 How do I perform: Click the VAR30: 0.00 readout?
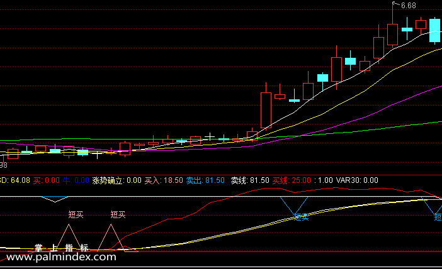tap(357, 180)
